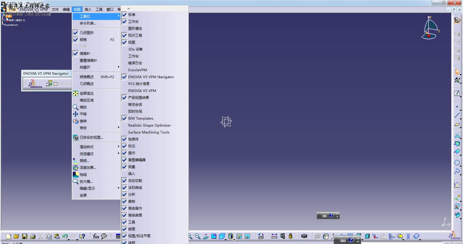Image resolution: width=463 pixels, height=244 pixels.
Task: Select the arrow Select tool in right toolbar
Action: click(457, 72)
